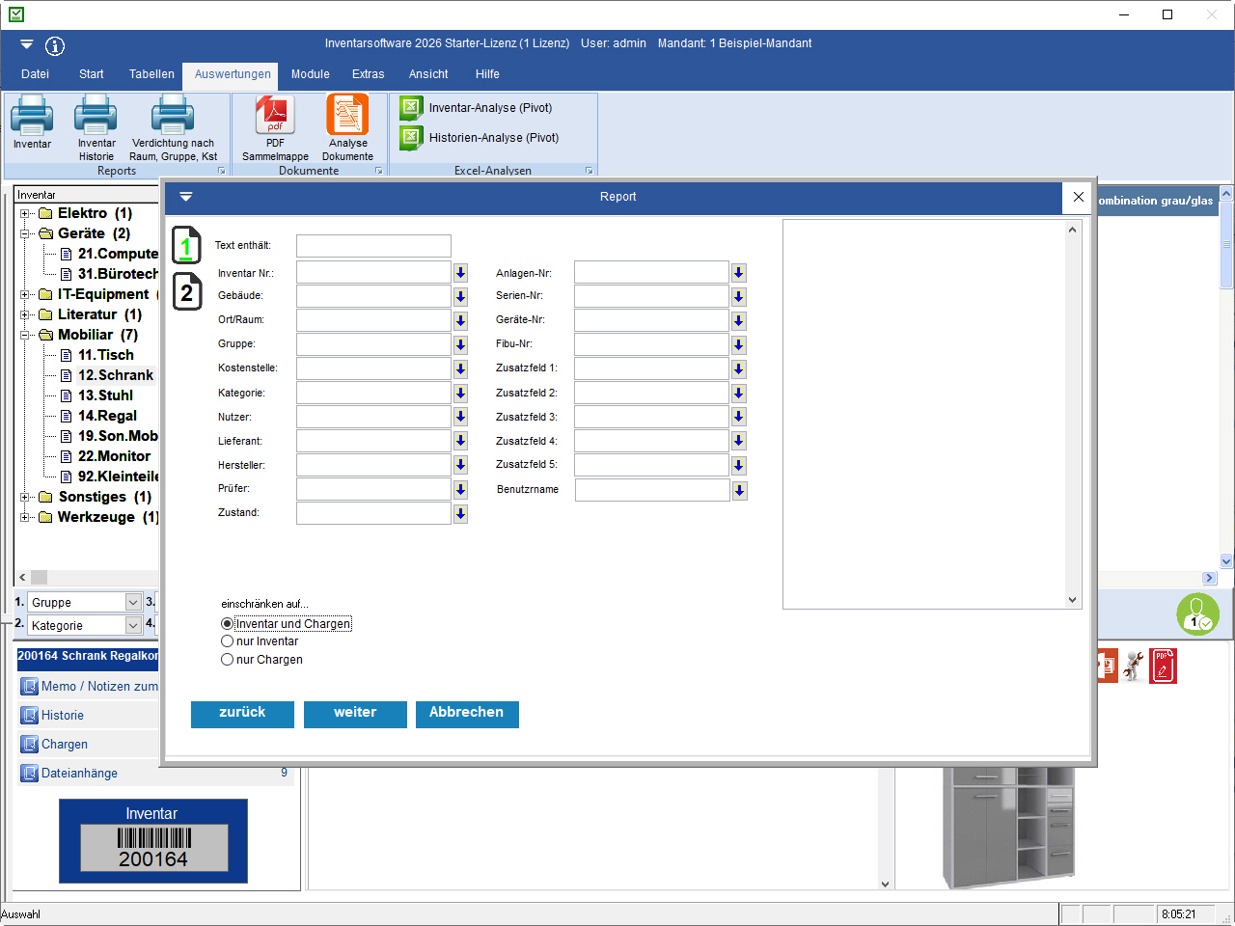Select the 12.Schrank tree item
Screen dimensions: 1235x926
click(x=116, y=375)
